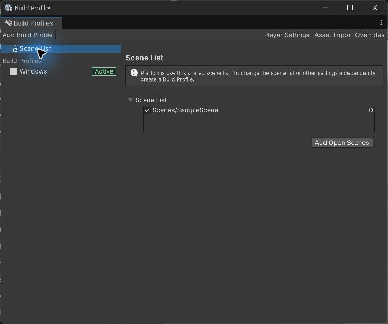Click the Build Profiles section label
388x324 pixels.
(x=22, y=61)
